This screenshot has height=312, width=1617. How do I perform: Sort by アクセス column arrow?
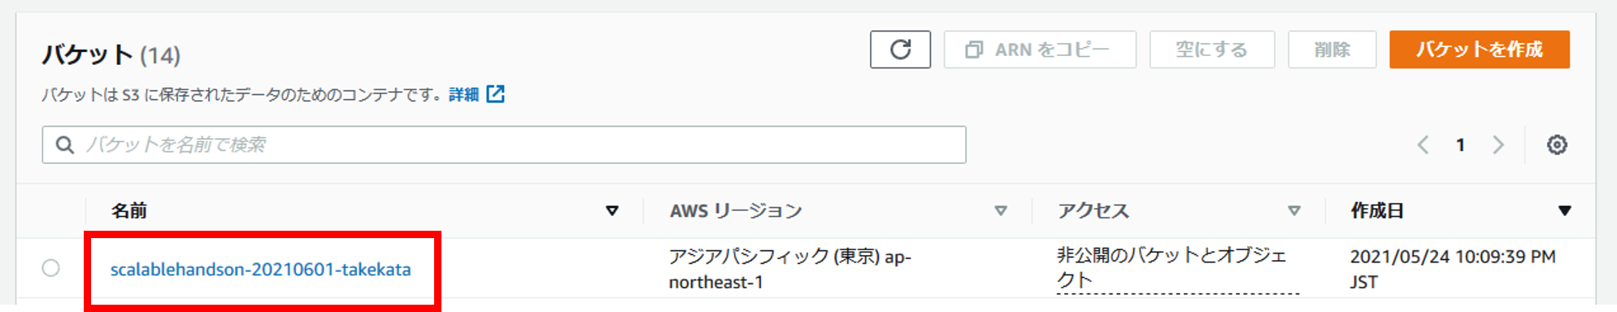click(x=1293, y=211)
